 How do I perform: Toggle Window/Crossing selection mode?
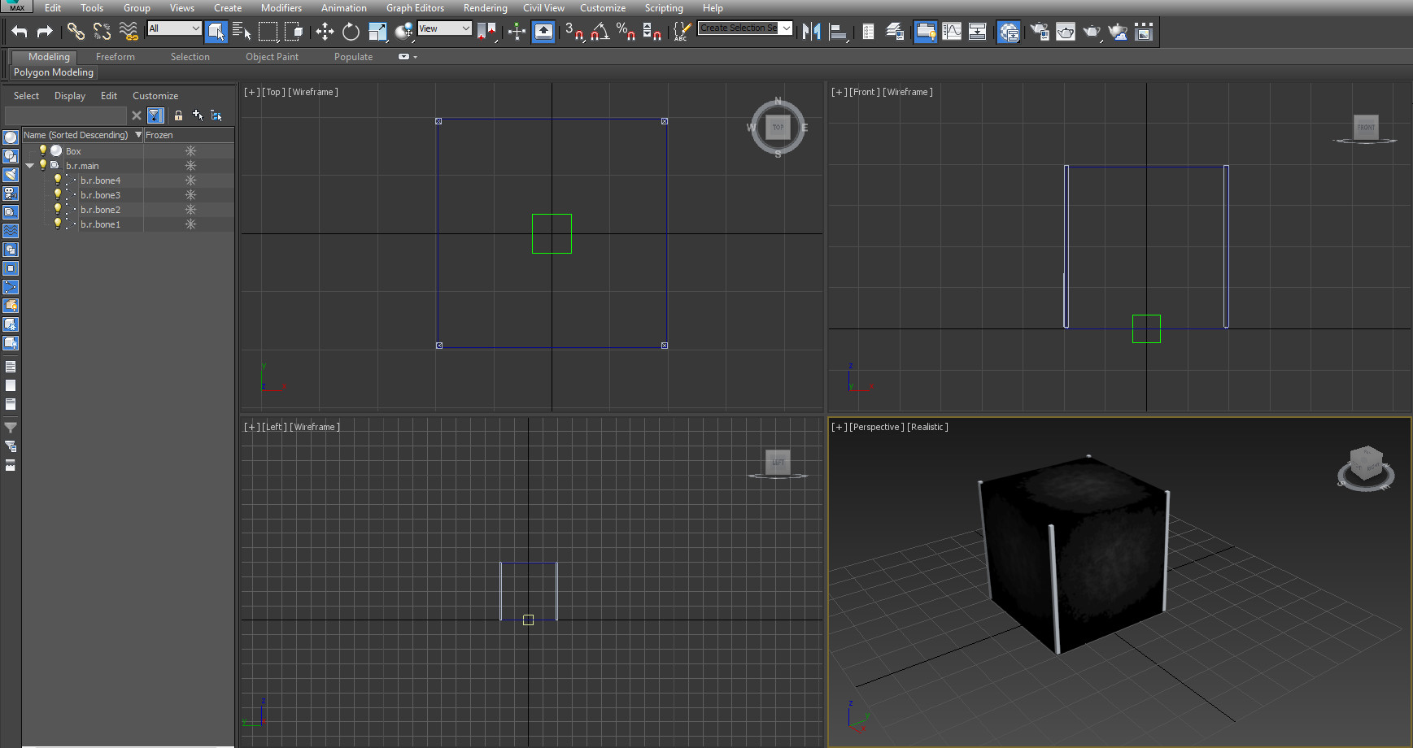coord(294,32)
